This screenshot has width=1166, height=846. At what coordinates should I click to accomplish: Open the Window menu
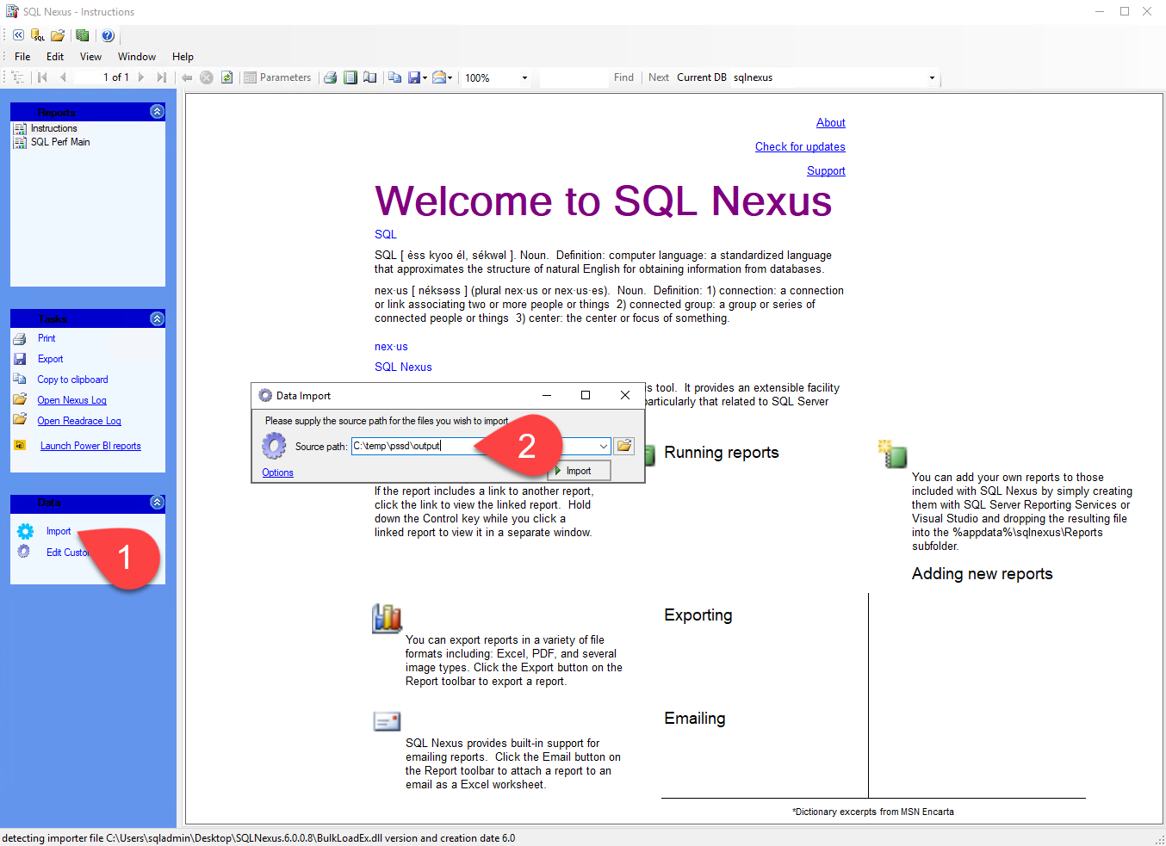(x=136, y=56)
